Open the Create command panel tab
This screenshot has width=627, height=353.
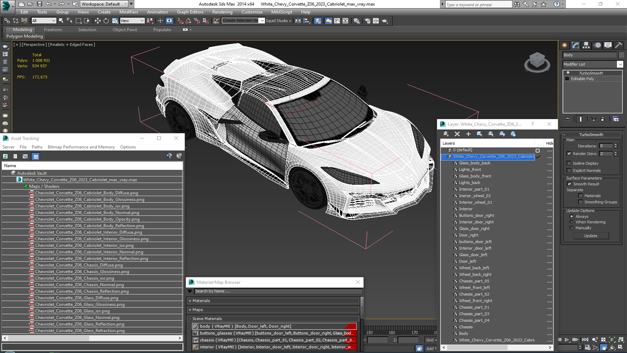pos(564,45)
